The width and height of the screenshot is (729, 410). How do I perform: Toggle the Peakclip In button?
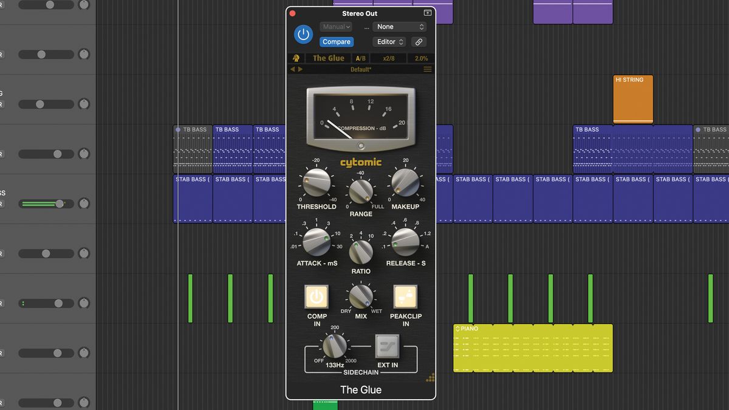(x=405, y=297)
